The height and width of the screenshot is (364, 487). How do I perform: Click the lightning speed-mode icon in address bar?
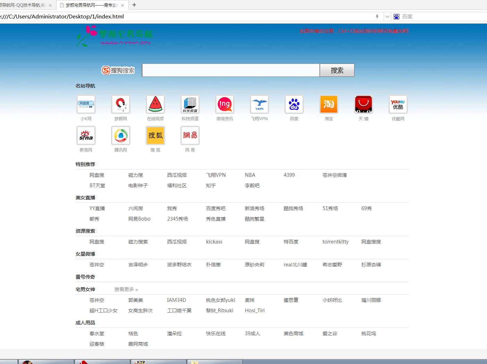[x=377, y=17]
